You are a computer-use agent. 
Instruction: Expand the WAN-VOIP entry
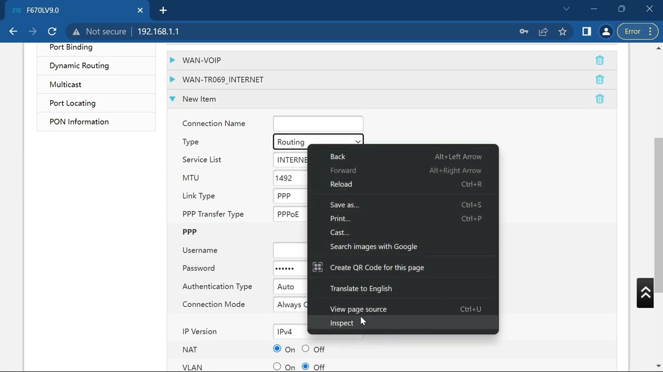click(172, 60)
